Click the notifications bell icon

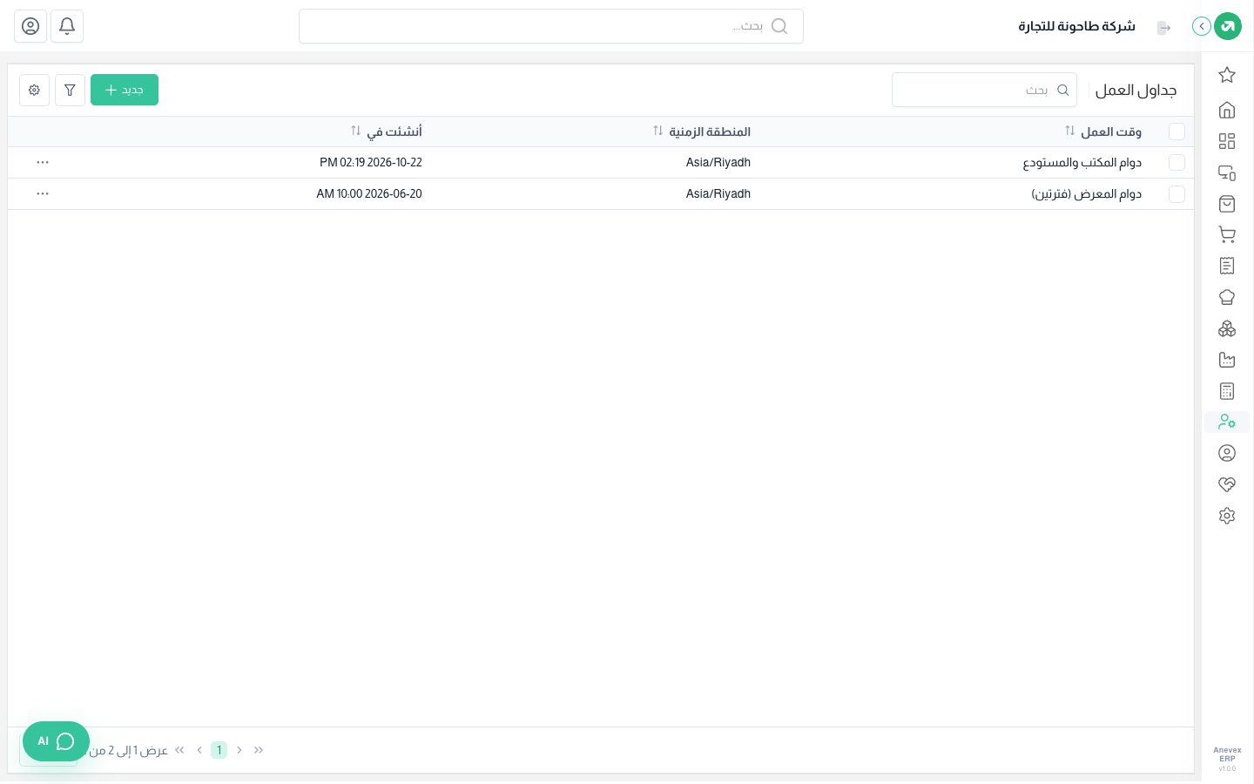[x=67, y=26]
